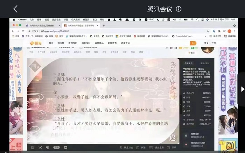Image resolution: width=245 pixels, height=153 pixels.
Task: Open the 历史记录 menu
Action: (56, 20)
